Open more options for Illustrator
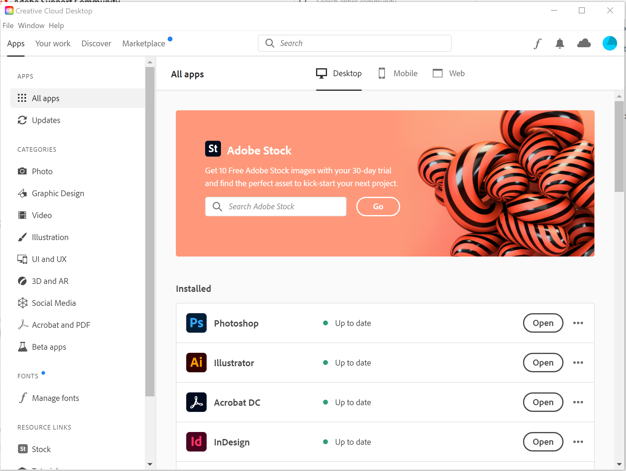The height and width of the screenshot is (471, 626). pos(578,363)
